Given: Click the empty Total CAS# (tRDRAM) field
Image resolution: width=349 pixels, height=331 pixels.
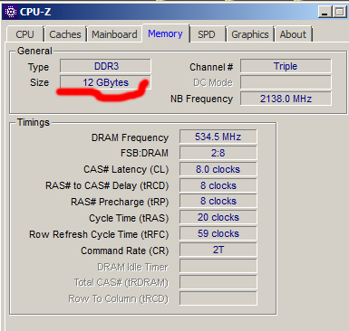Looking at the screenshot, I should pos(218,282).
